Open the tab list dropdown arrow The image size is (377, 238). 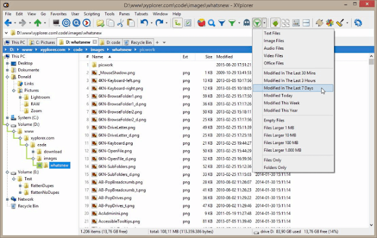click(164, 43)
